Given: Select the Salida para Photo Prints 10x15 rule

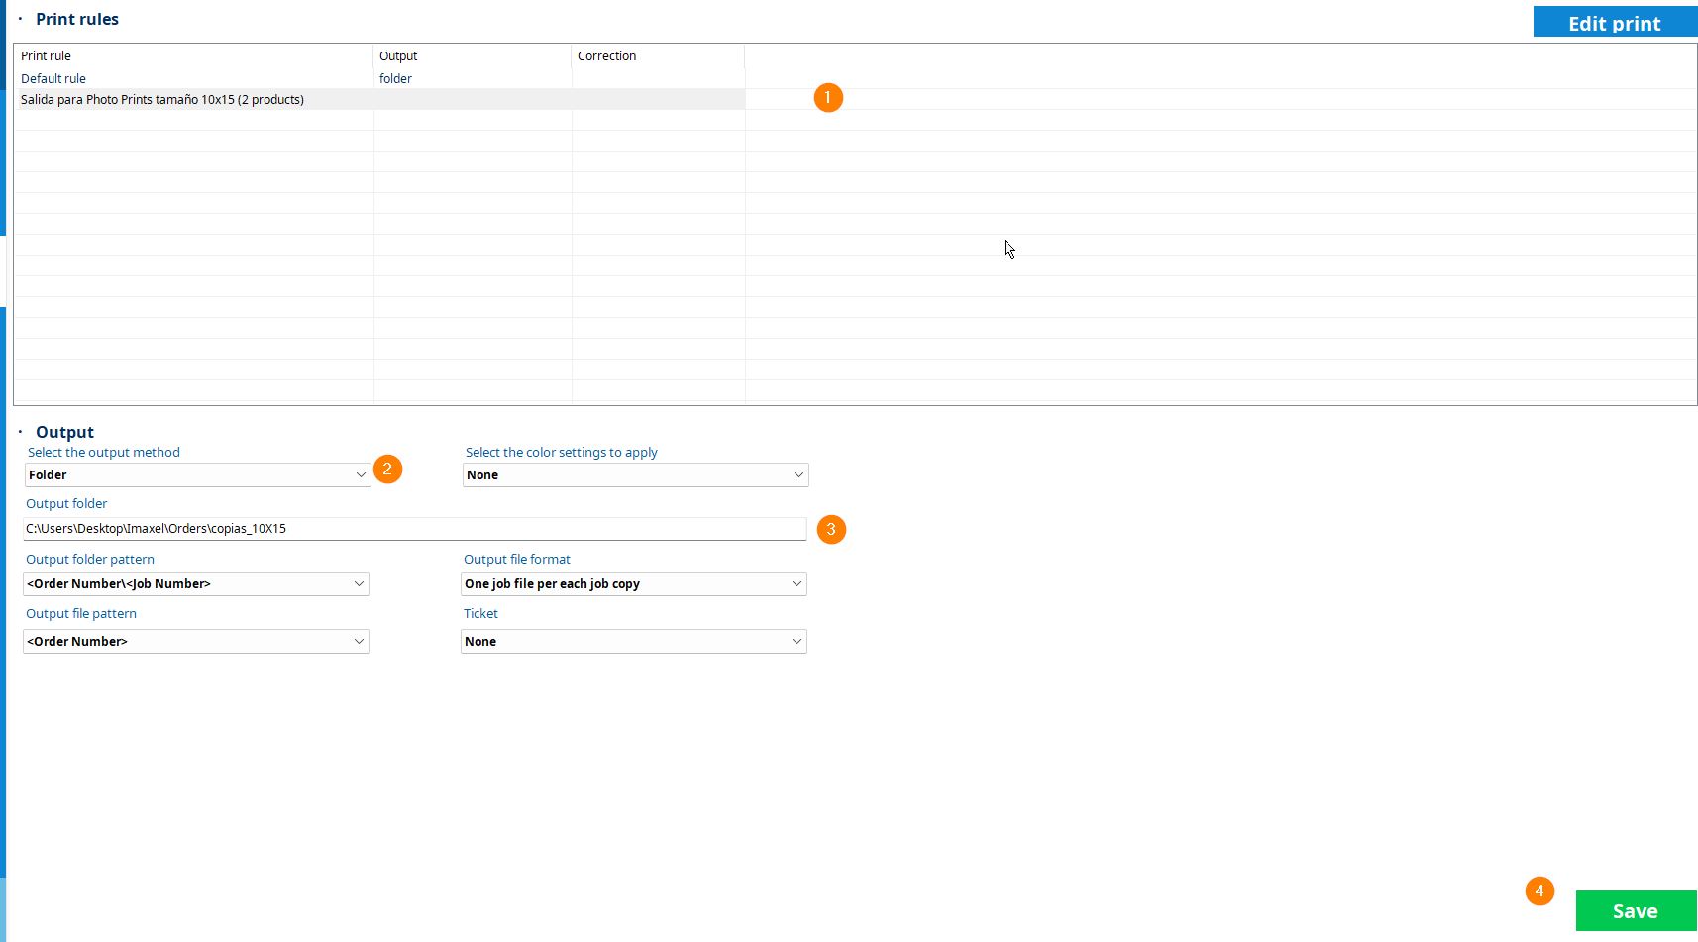Looking at the screenshot, I should [x=380, y=99].
